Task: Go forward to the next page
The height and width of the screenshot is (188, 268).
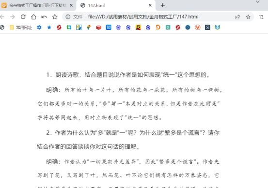Action: click(13, 17)
